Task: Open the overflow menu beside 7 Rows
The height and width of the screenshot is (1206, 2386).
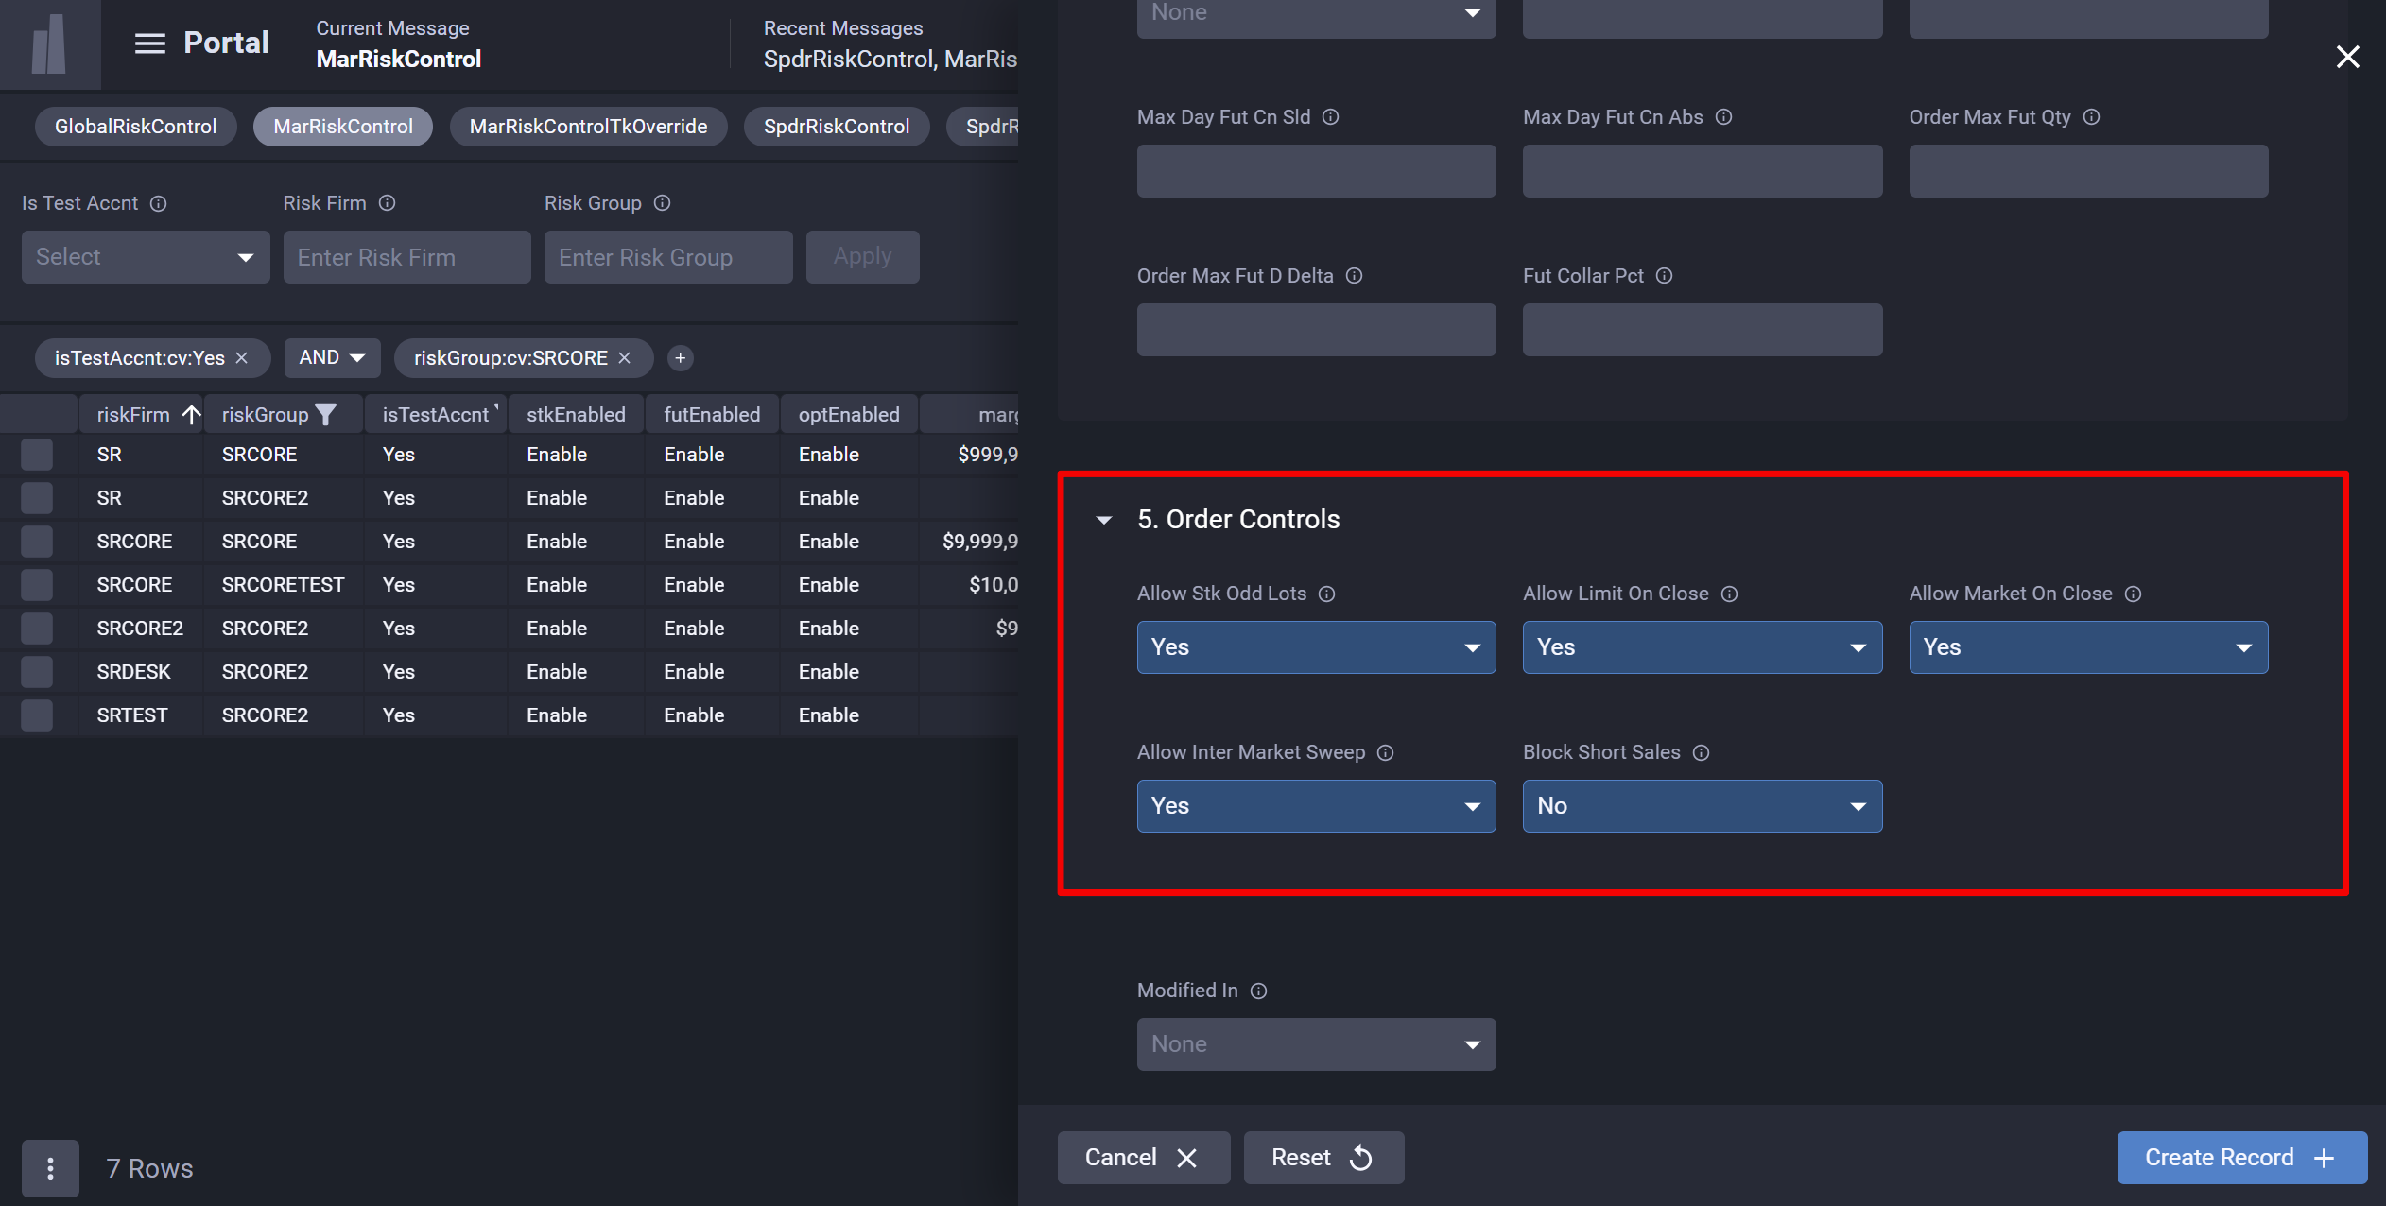Action: (50, 1168)
